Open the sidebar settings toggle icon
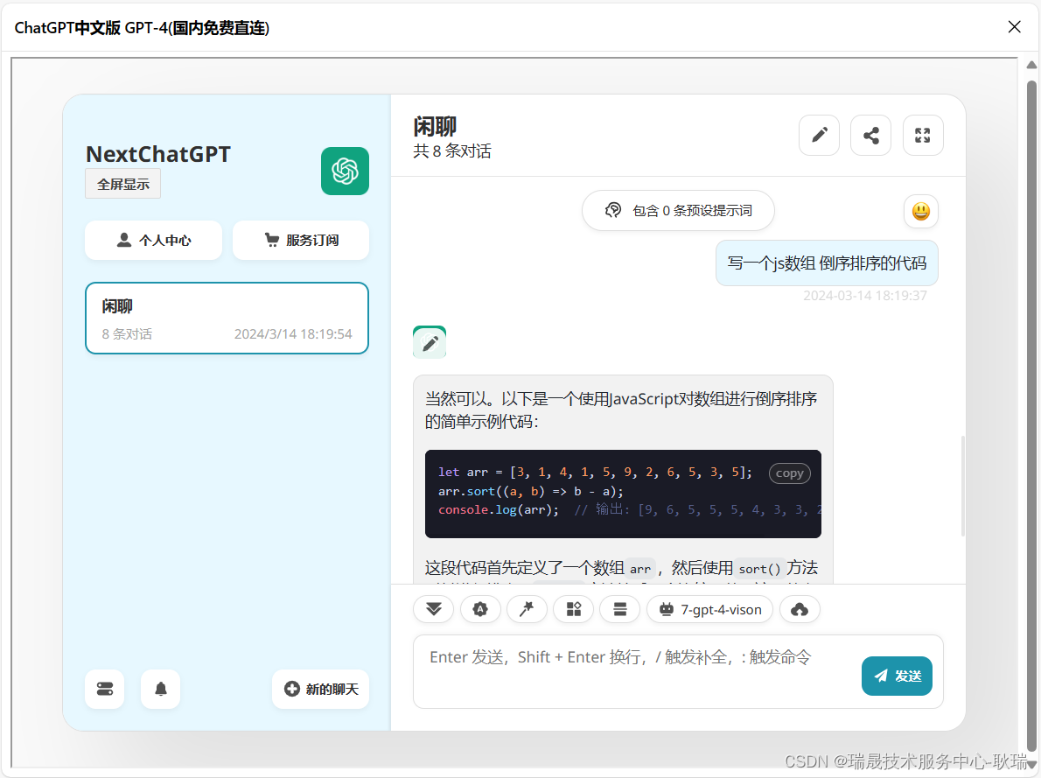The image size is (1041, 778). (105, 689)
